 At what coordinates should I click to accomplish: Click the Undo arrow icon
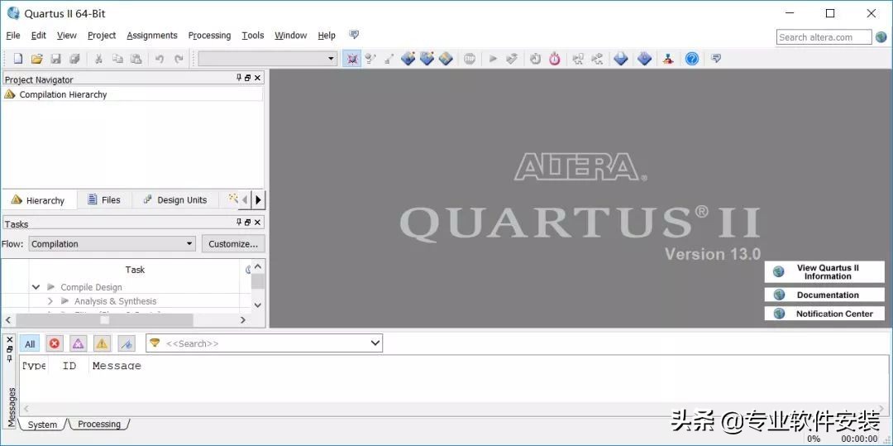point(160,59)
